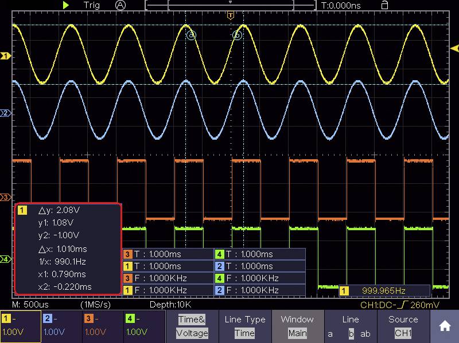Select the CH1 arrow marker on left edge
Image resolution: width=459 pixels, height=343 pixels.
tap(5, 57)
